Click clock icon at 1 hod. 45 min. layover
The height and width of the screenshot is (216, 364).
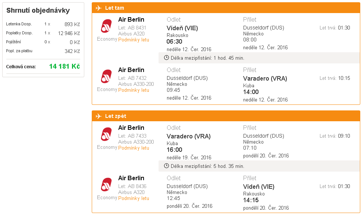166,57
